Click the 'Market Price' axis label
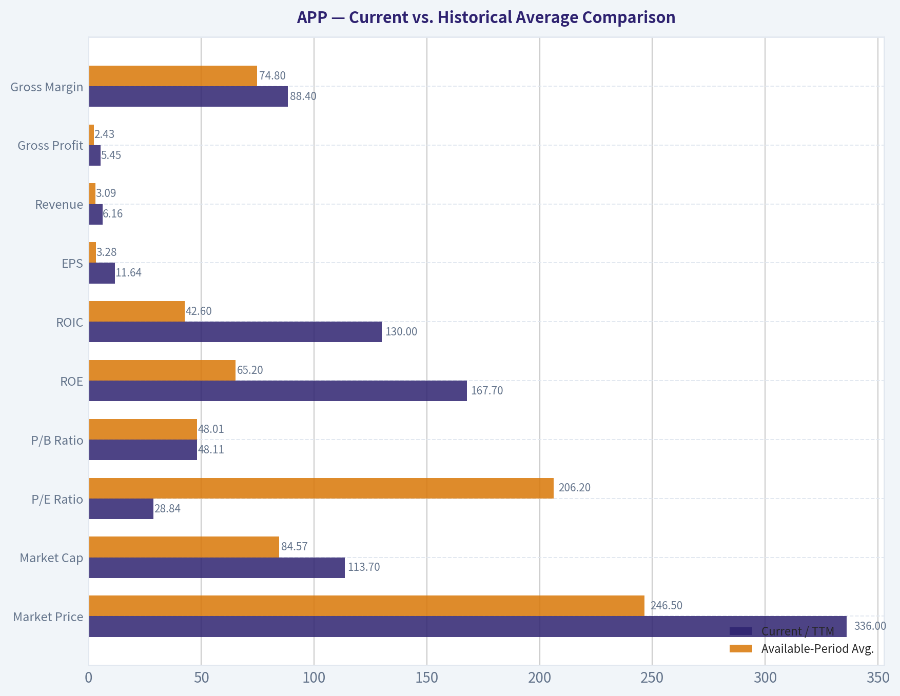The image size is (900, 696). click(x=48, y=617)
